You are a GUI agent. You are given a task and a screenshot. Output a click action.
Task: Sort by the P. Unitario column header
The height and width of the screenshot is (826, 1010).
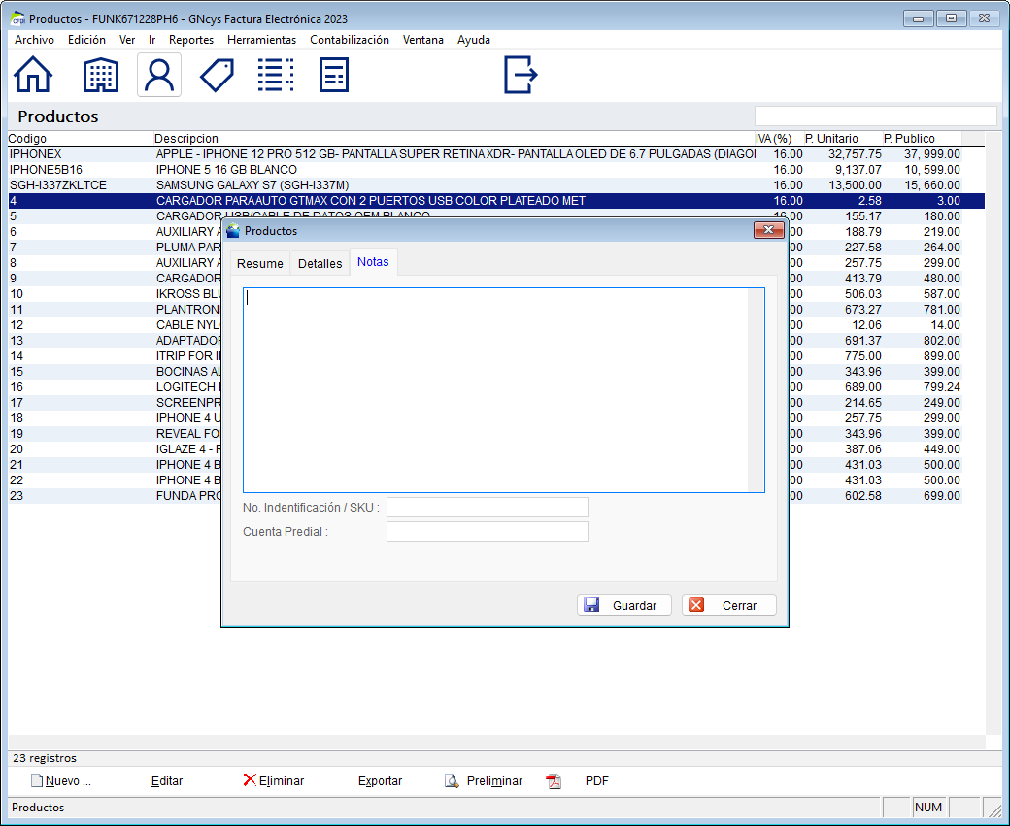click(x=843, y=139)
